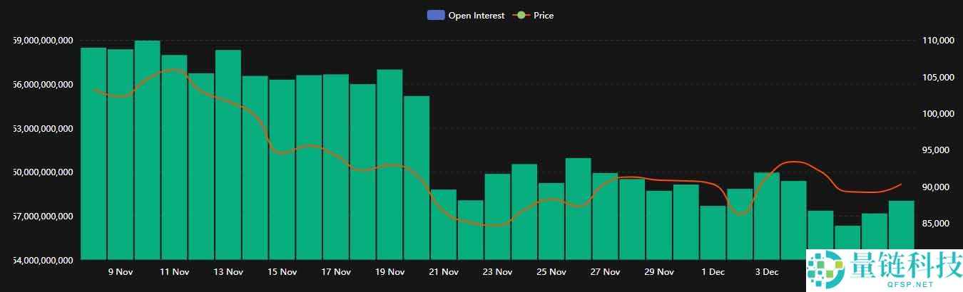Click the 15 Nov x-axis date label
963x292 pixels.
(x=282, y=272)
